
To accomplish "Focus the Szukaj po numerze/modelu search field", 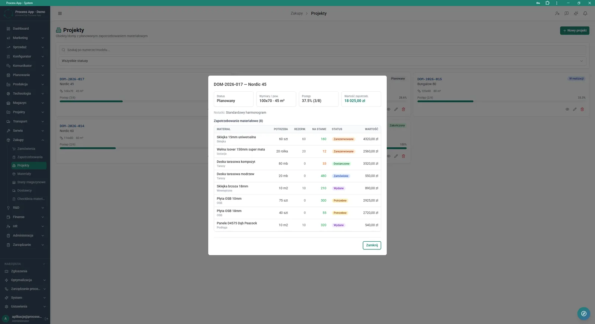I will 322,50.
